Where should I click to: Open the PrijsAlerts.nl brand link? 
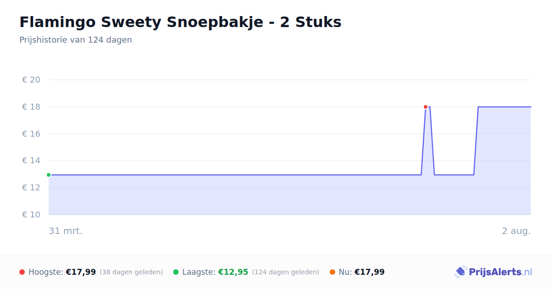coord(493,272)
